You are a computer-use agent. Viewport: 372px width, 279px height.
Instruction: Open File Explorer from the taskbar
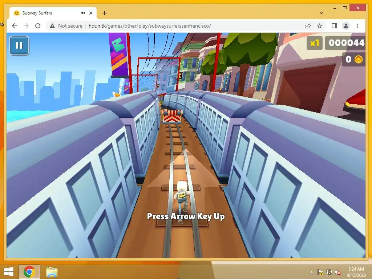tap(52, 272)
